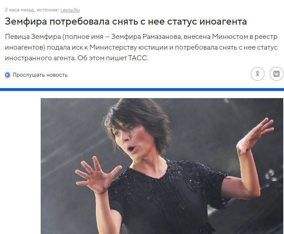The height and width of the screenshot is (234, 284).
Task: Click the word "Певица" starting the summary
Action: click(17, 37)
